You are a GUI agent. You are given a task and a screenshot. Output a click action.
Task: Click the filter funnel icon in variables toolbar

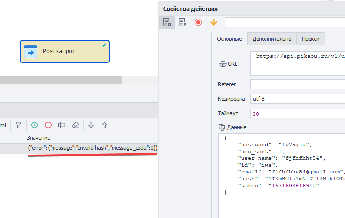[x=18, y=125]
